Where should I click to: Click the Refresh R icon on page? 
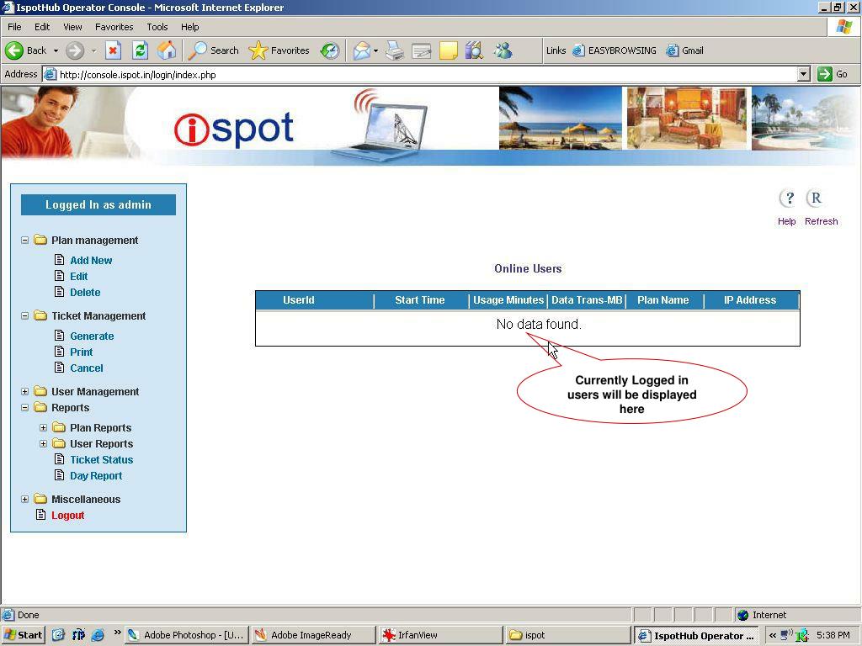(815, 199)
